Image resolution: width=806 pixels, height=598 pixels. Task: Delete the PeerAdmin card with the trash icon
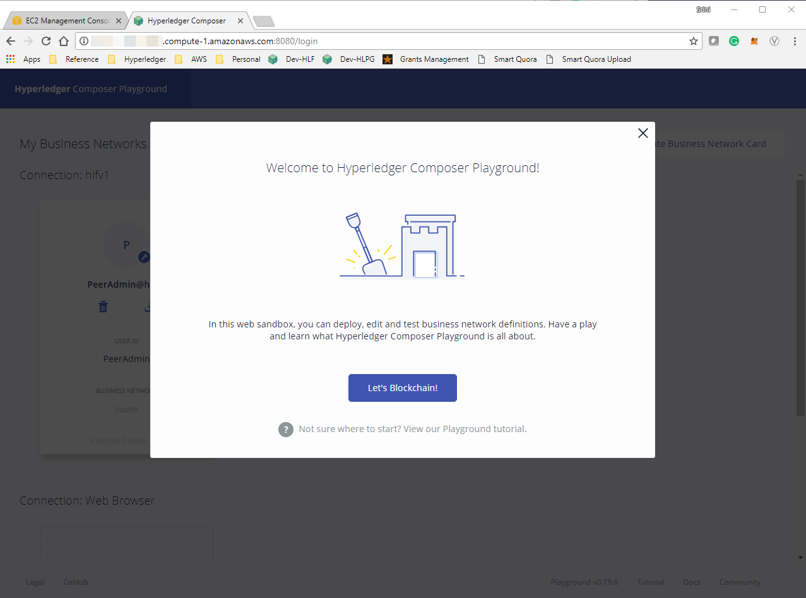coord(103,307)
